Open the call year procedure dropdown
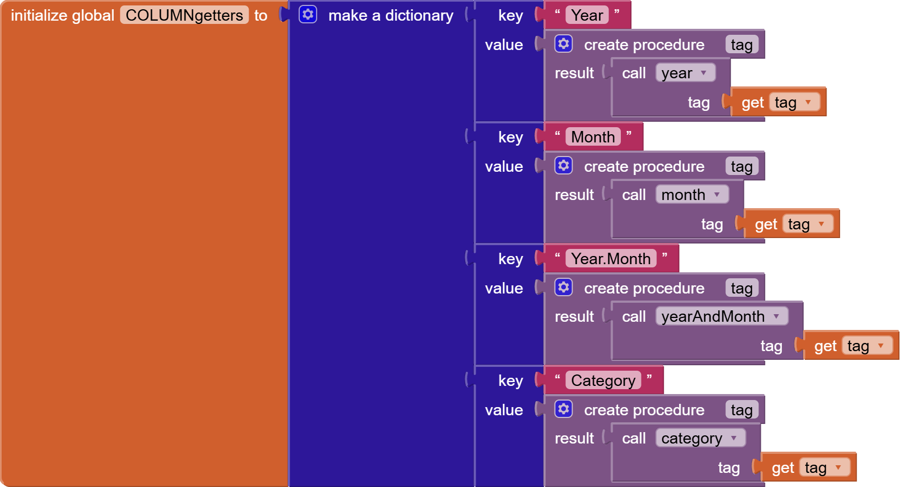900x487 pixels. (x=704, y=73)
